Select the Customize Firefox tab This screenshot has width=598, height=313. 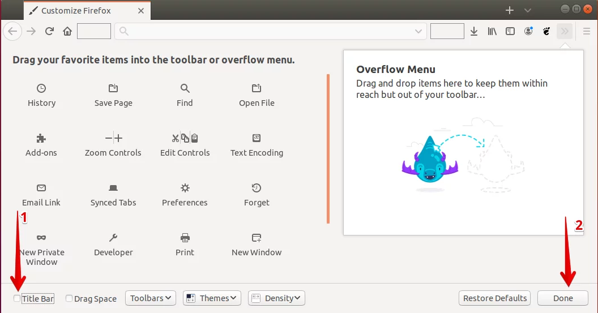87,11
